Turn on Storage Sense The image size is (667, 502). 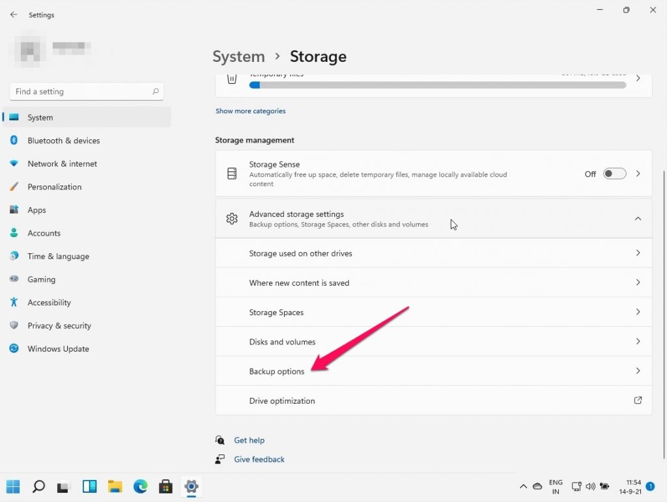613,174
